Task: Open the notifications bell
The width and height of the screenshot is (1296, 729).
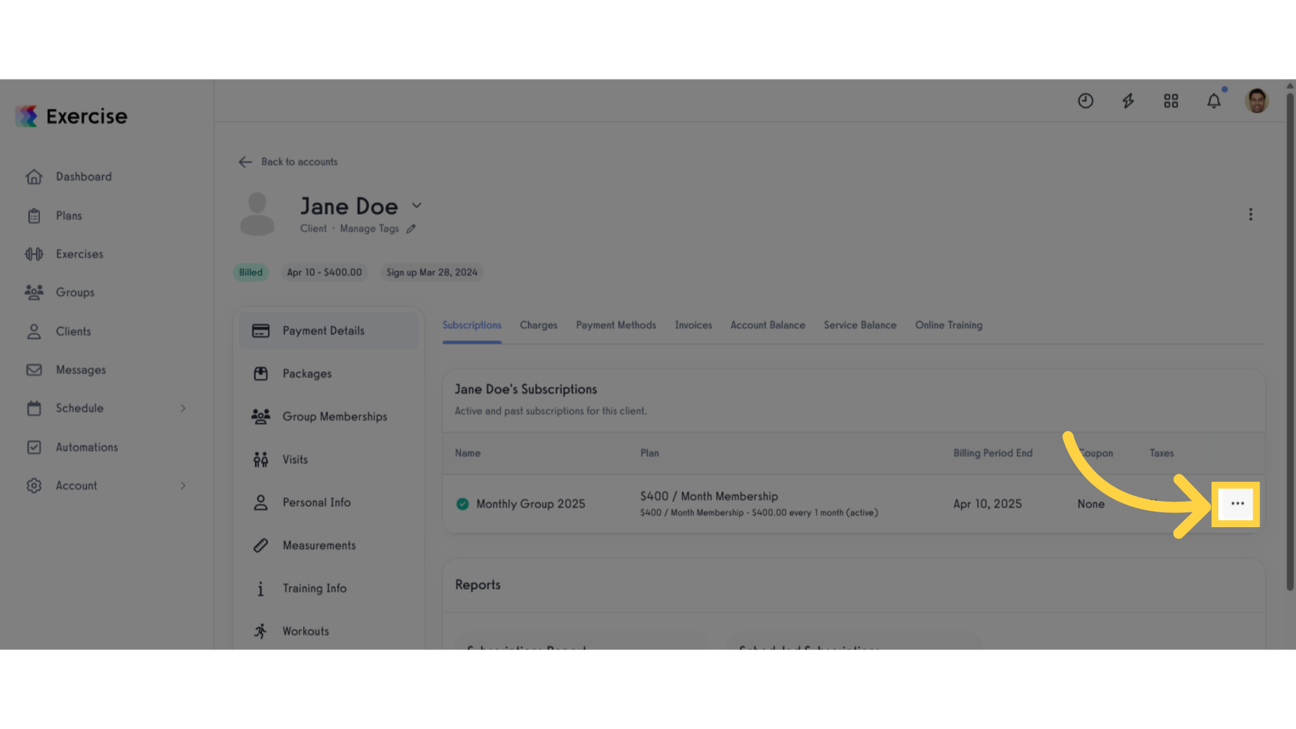Action: tap(1214, 101)
